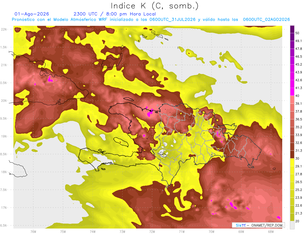Image resolution: width=304 pixels, height=235 pixels.
Task: Click the colorbar value "32.6"
Action: [298, 143]
